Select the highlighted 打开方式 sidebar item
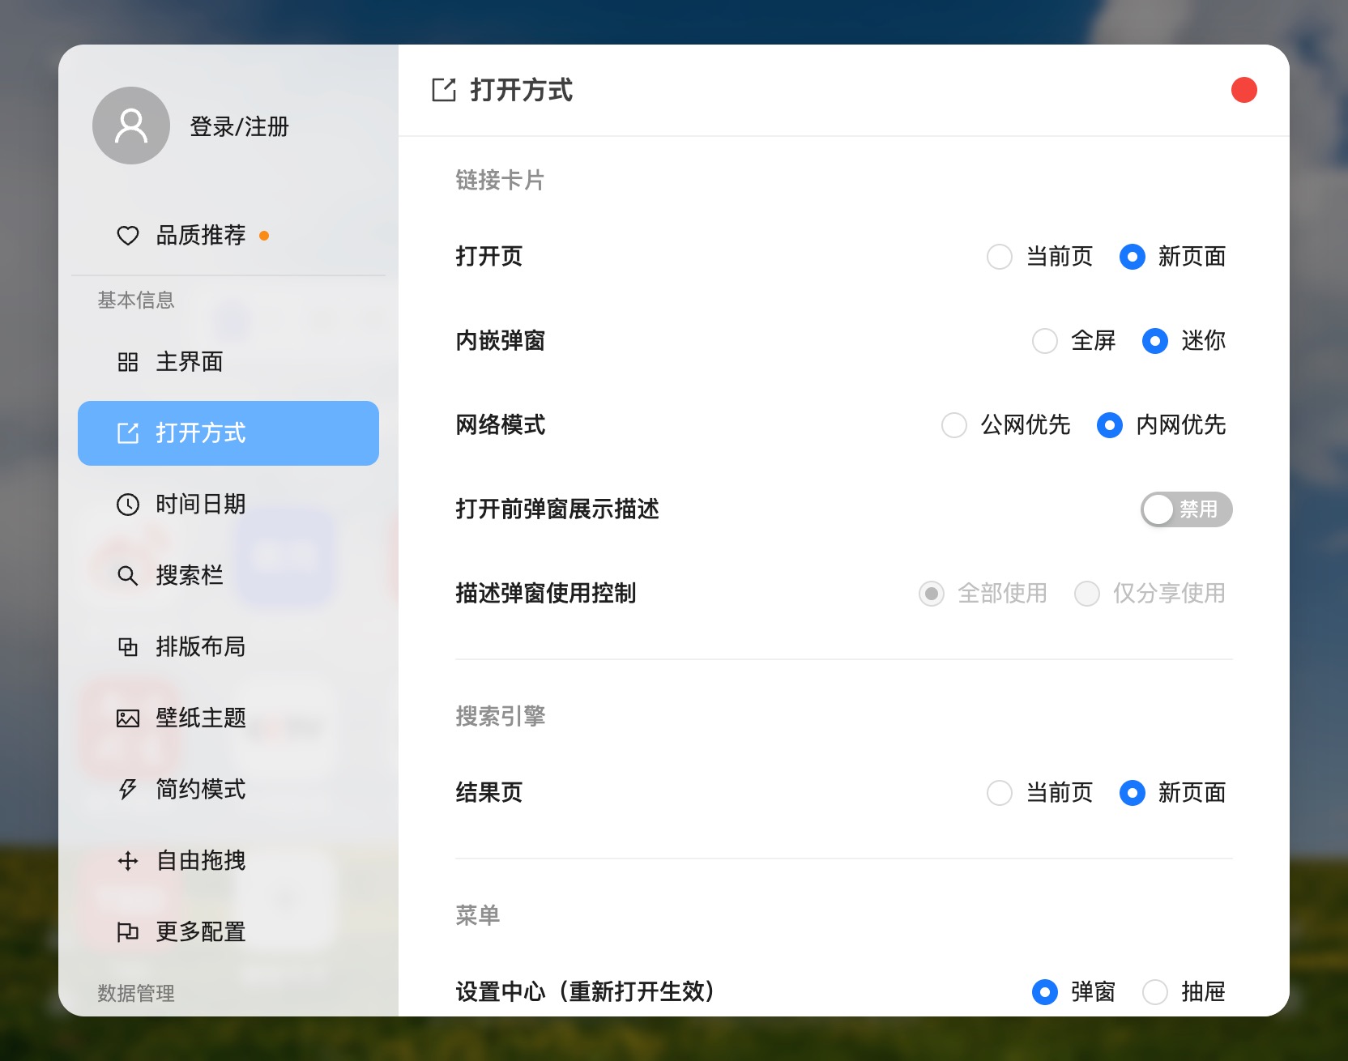The image size is (1348, 1061). click(x=228, y=433)
